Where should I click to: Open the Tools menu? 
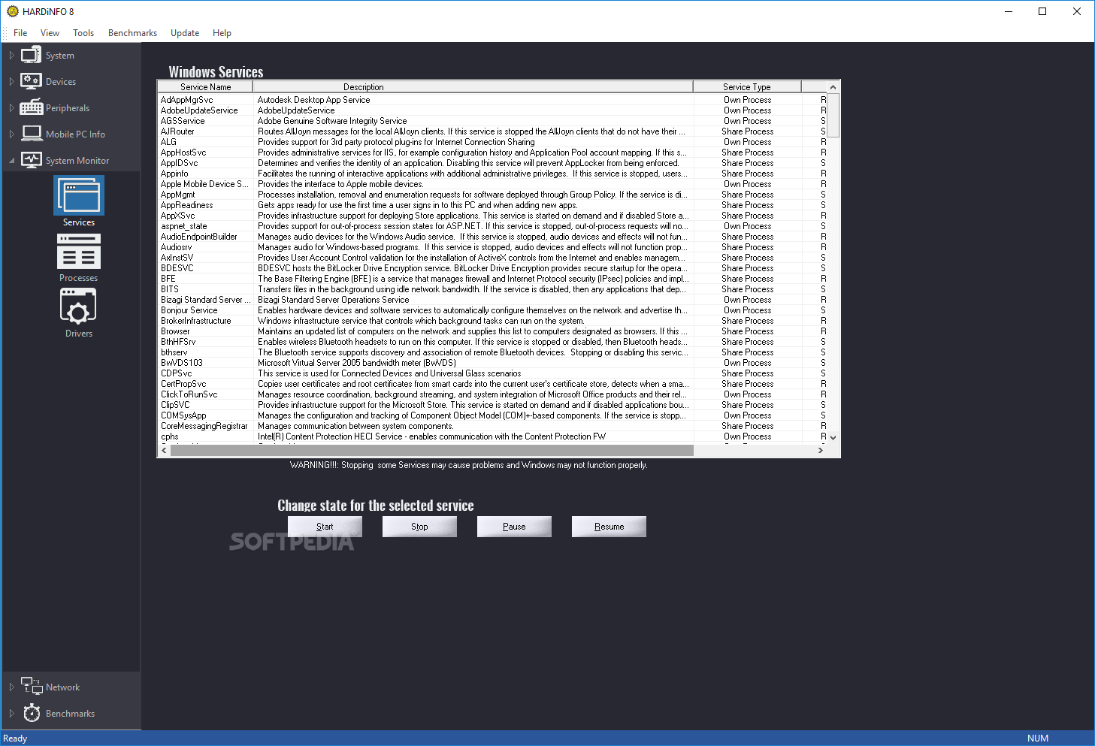pos(83,33)
